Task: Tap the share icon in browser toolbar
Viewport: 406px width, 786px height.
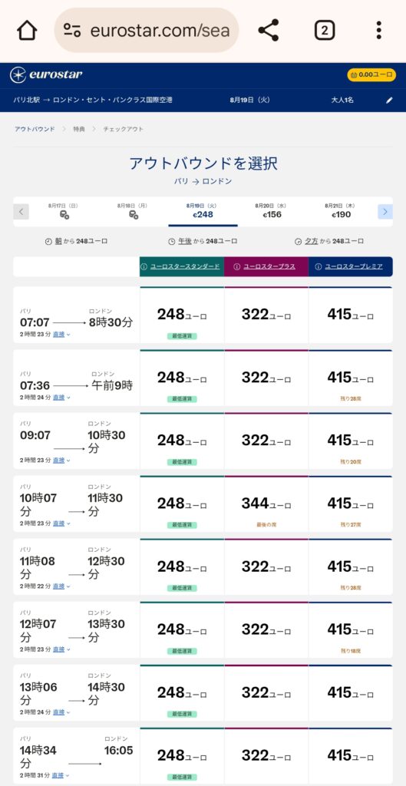Action: 269,31
